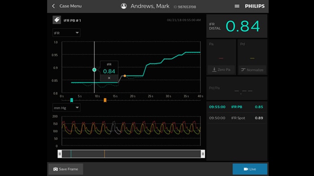Select the 09:50:00 iFR Spot record
This screenshot has height=176, width=314.
coord(237,118)
